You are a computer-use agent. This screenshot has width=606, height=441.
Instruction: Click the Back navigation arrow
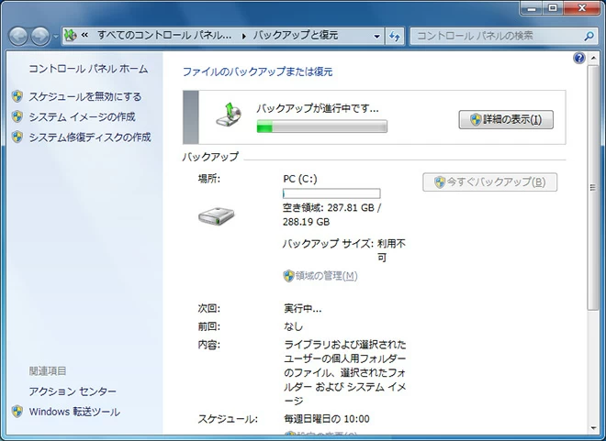[19, 36]
